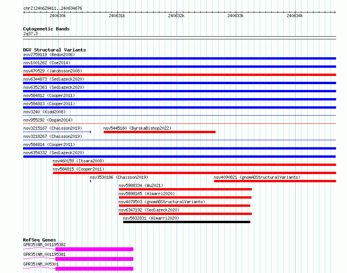Select the nsv3240 (Kidd2008) label
The image size is (347, 273).
pos(44,112)
